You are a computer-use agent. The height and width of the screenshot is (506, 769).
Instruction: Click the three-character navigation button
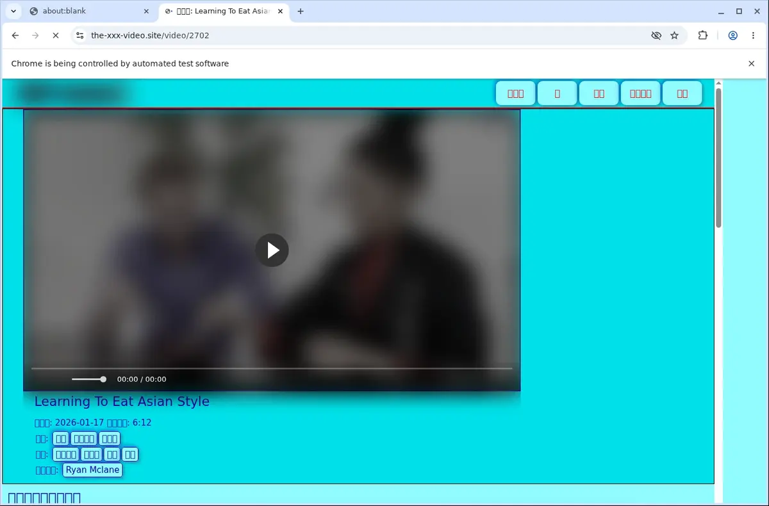pyautogui.click(x=516, y=94)
